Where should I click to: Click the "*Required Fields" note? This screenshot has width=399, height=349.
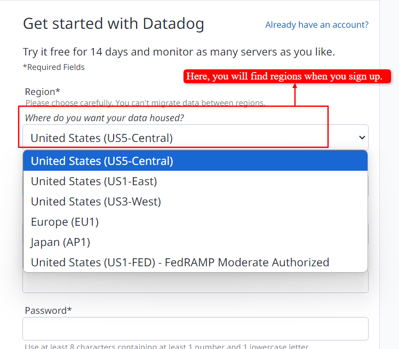pos(54,67)
